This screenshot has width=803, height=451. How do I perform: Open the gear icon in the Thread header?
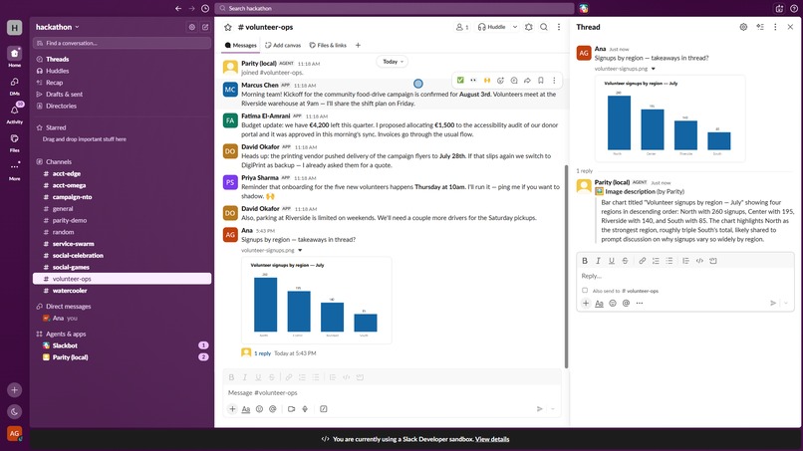[743, 27]
